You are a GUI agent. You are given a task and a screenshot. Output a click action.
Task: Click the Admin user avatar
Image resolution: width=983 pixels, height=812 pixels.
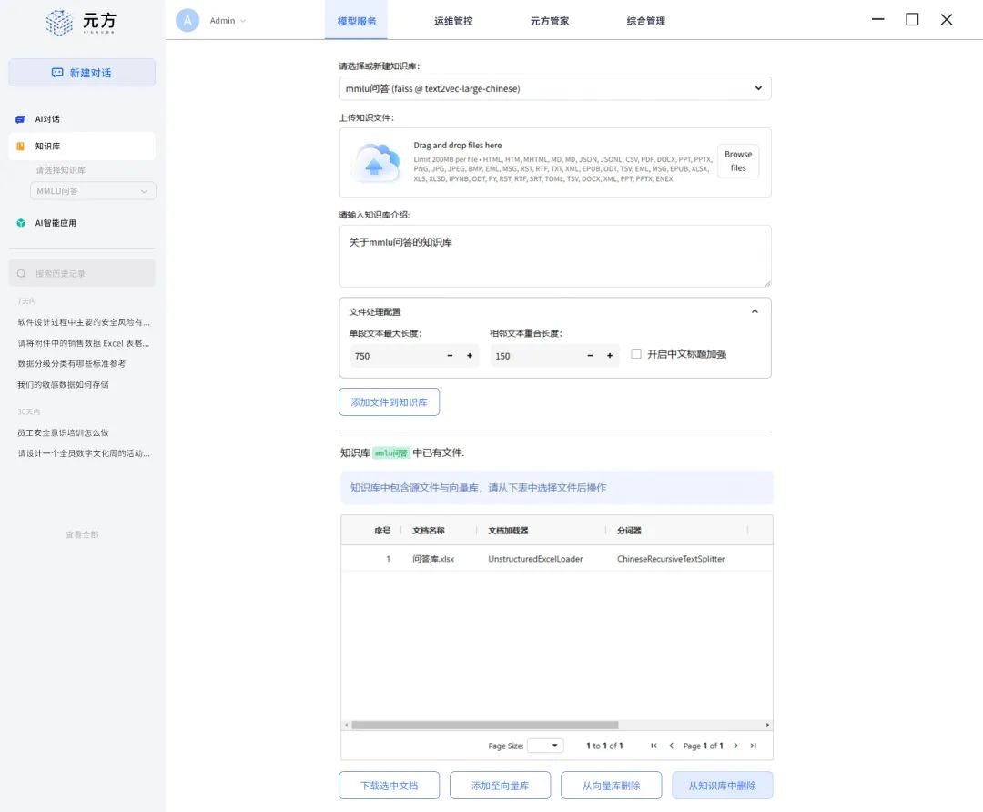[187, 20]
